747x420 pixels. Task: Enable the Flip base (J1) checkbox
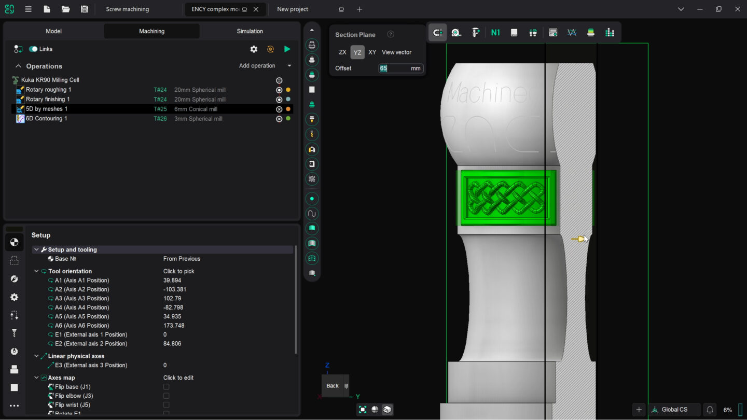click(x=166, y=386)
